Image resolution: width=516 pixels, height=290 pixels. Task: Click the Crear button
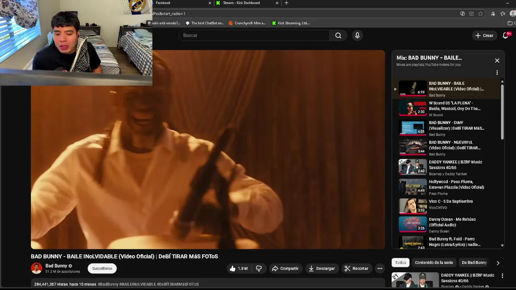click(x=484, y=35)
